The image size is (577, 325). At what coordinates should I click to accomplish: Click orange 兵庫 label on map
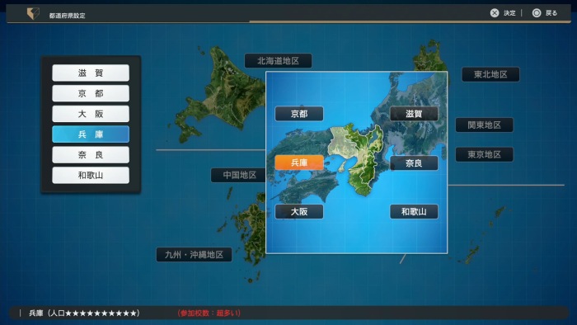tap(299, 162)
